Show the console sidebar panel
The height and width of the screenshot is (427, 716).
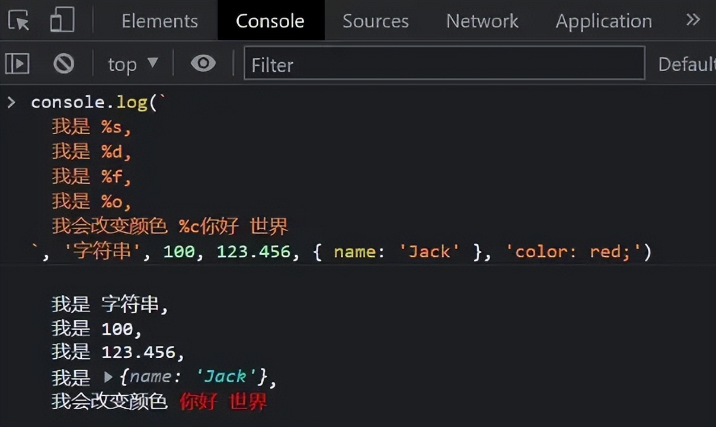coord(17,63)
